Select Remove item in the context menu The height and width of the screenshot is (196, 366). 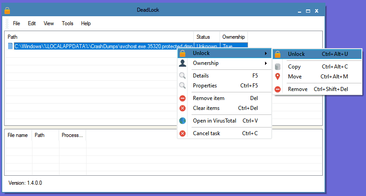[x=224, y=98]
